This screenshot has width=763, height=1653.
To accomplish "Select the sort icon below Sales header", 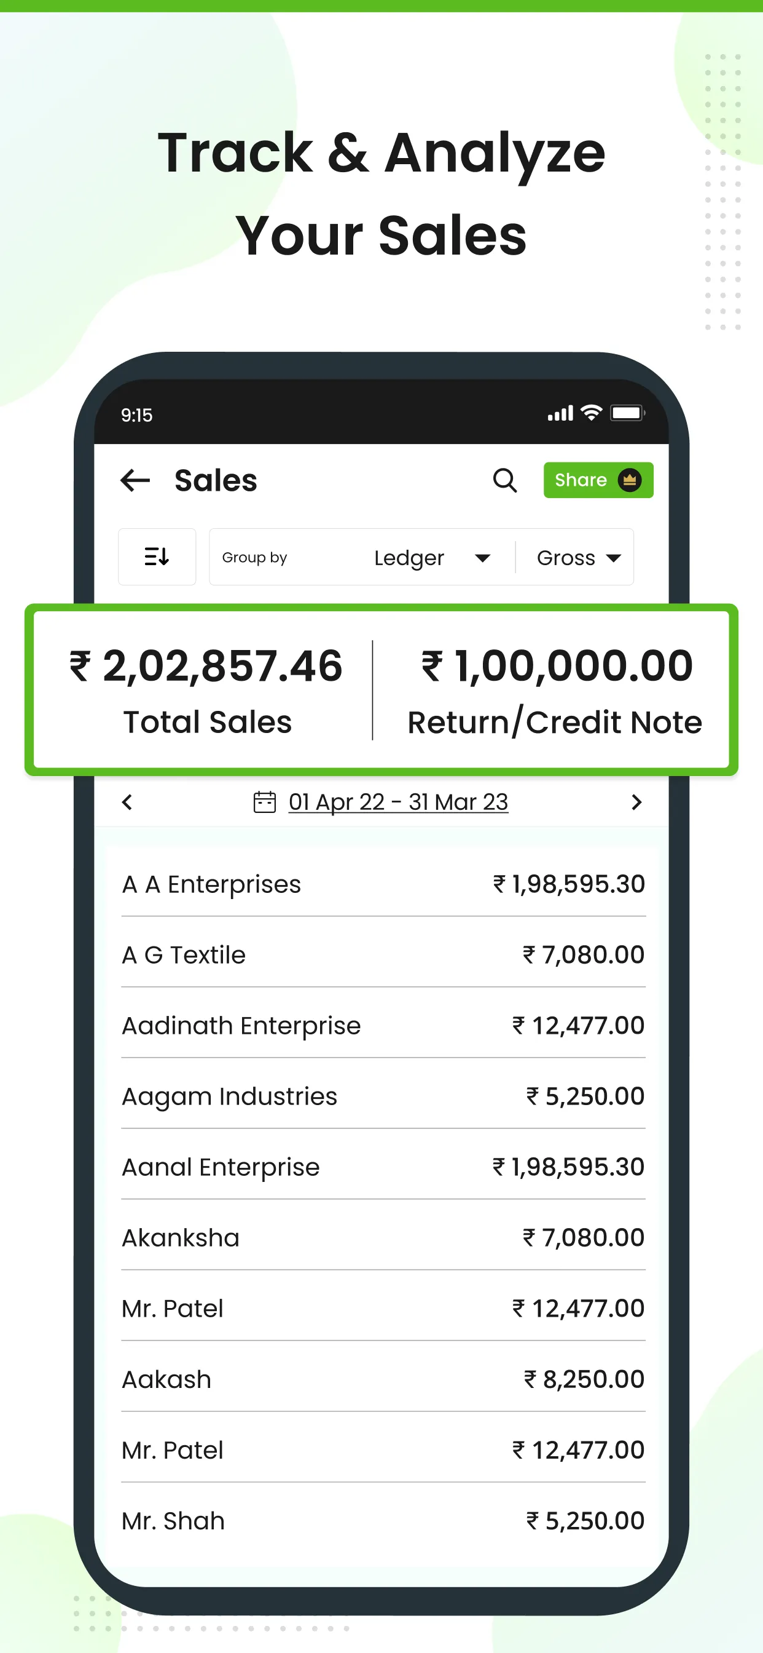I will 157,557.
